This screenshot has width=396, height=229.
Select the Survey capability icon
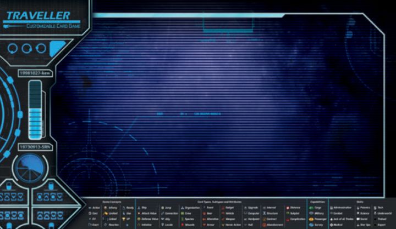[x=311, y=225]
